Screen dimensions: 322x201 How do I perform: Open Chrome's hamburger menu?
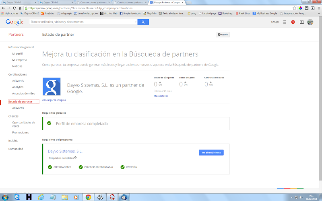(319, 8)
